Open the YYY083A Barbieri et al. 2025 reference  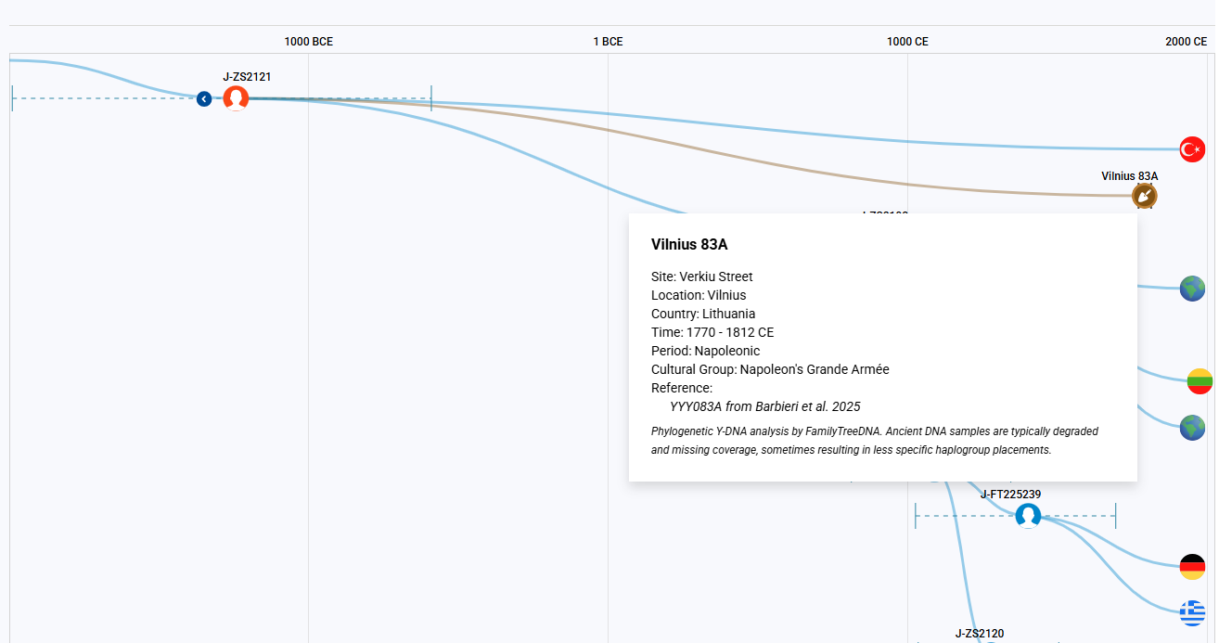(764, 406)
